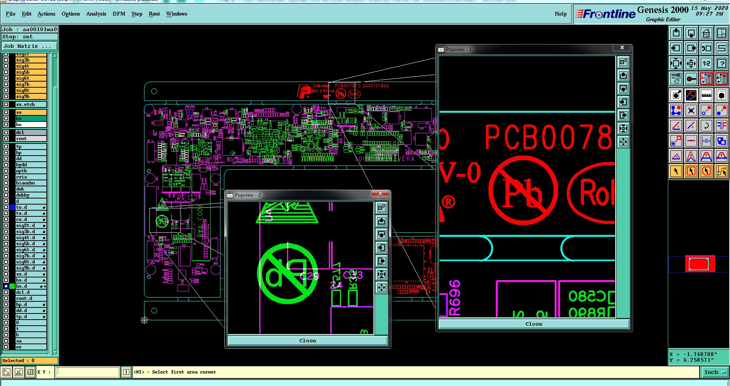Select the plain arrow pointer tool
This screenshot has height=386, width=730.
676,171
